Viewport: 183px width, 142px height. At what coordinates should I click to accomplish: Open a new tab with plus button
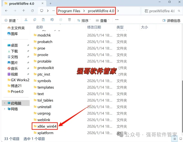pos(50,4)
